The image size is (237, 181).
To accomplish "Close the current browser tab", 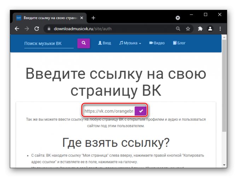I will coord(82,18).
